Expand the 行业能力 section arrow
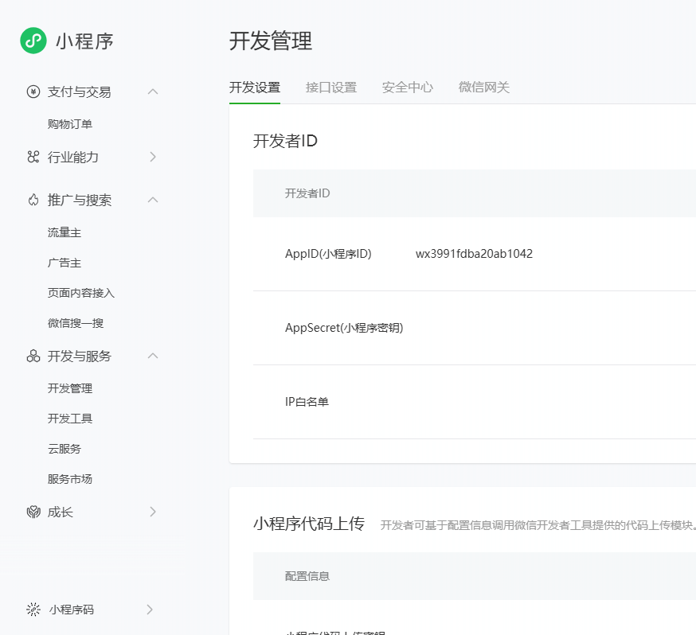The image size is (696, 635). [x=153, y=157]
